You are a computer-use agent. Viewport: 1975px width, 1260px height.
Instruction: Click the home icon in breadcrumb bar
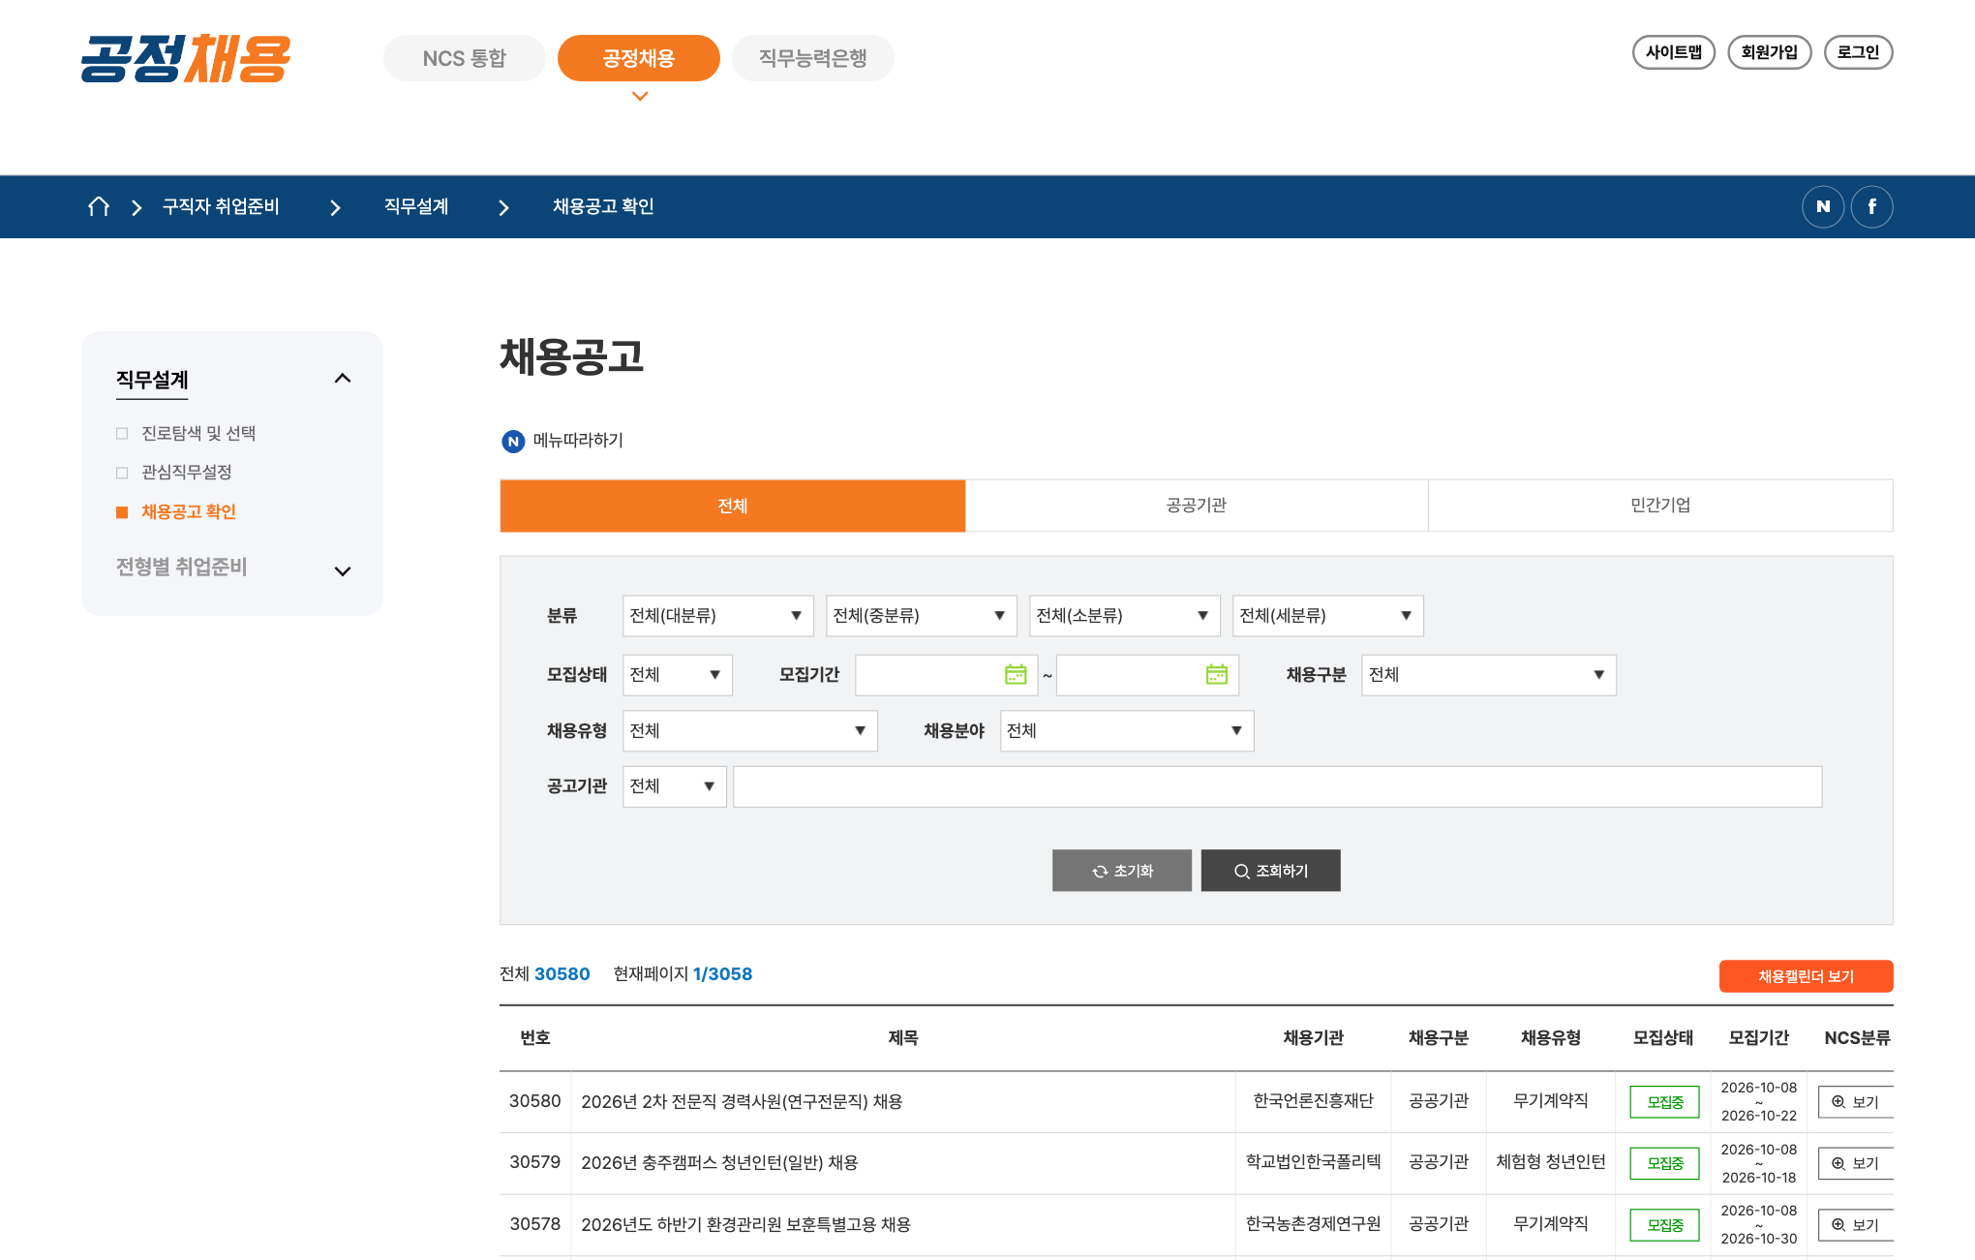(x=99, y=206)
